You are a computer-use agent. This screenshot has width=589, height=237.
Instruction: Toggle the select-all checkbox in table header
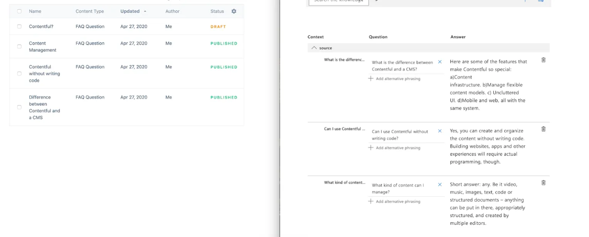coord(19,11)
